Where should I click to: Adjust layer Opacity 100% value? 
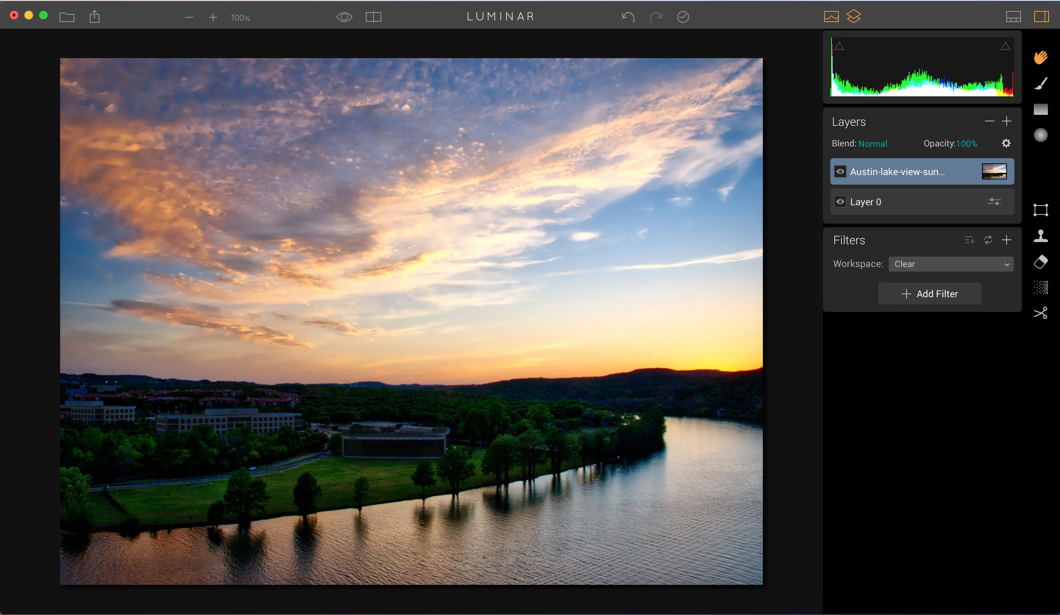[x=967, y=144]
